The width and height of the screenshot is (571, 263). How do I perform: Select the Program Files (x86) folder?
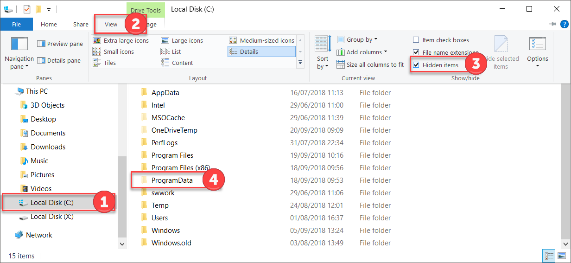pyautogui.click(x=181, y=168)
